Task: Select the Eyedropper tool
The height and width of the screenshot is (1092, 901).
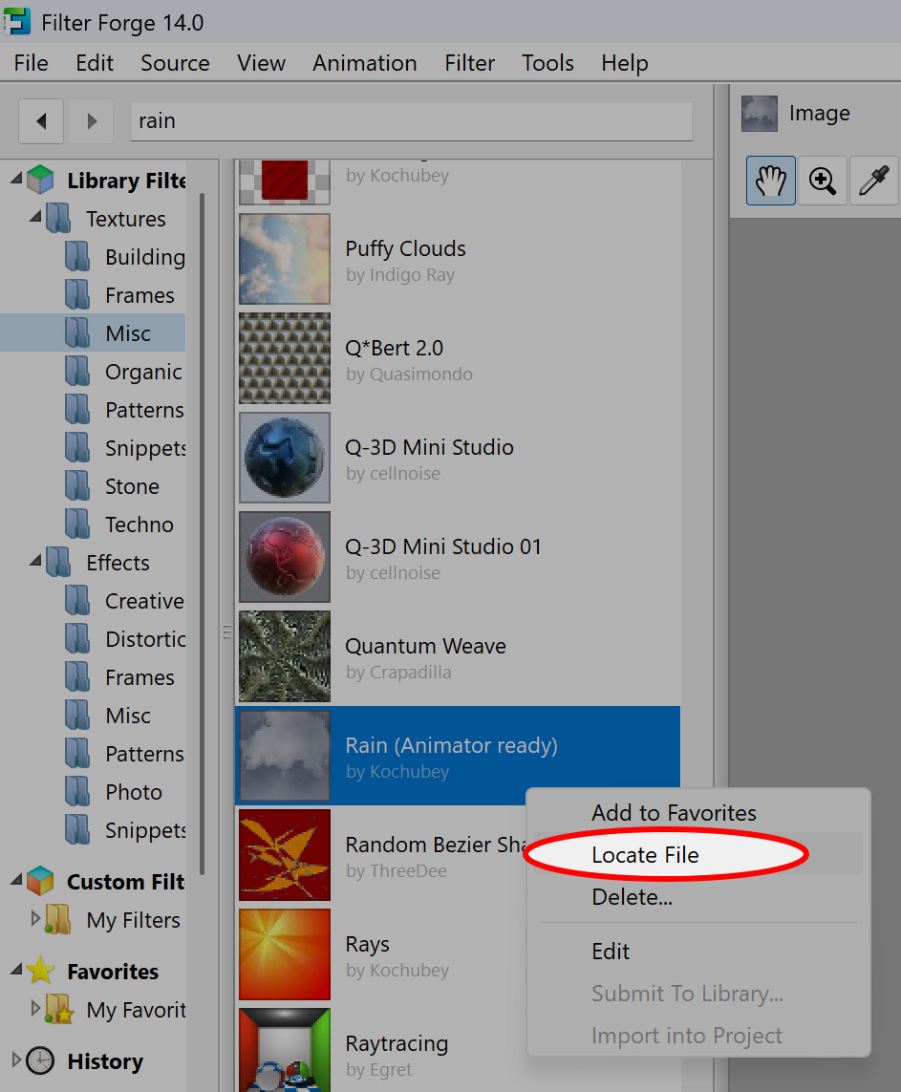Action: point(873,181)
